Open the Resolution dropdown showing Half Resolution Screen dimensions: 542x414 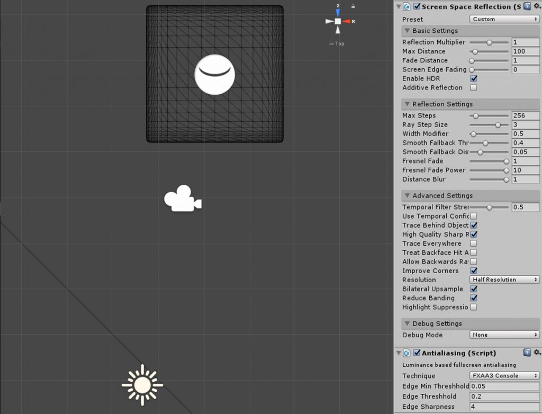[504, 280]
